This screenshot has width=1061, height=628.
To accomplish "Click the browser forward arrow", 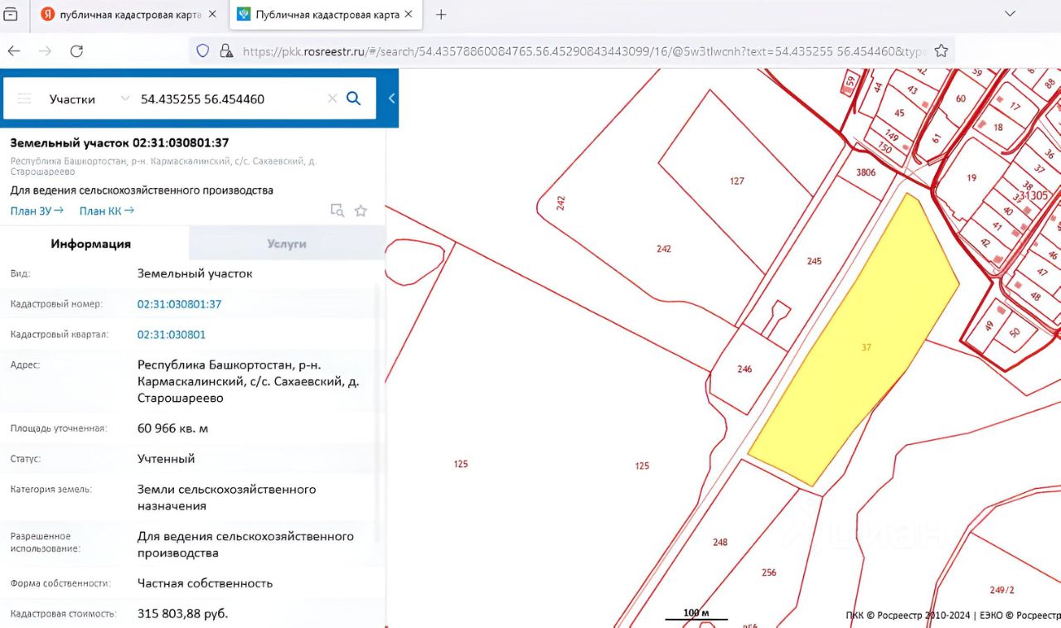I will 45,51.
